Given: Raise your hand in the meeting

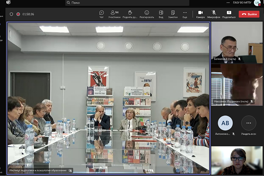Looking at the screenshot, I should (x=130, y=14).
